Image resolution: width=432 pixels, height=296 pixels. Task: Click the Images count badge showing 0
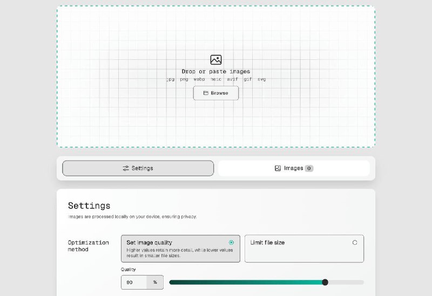309,168
